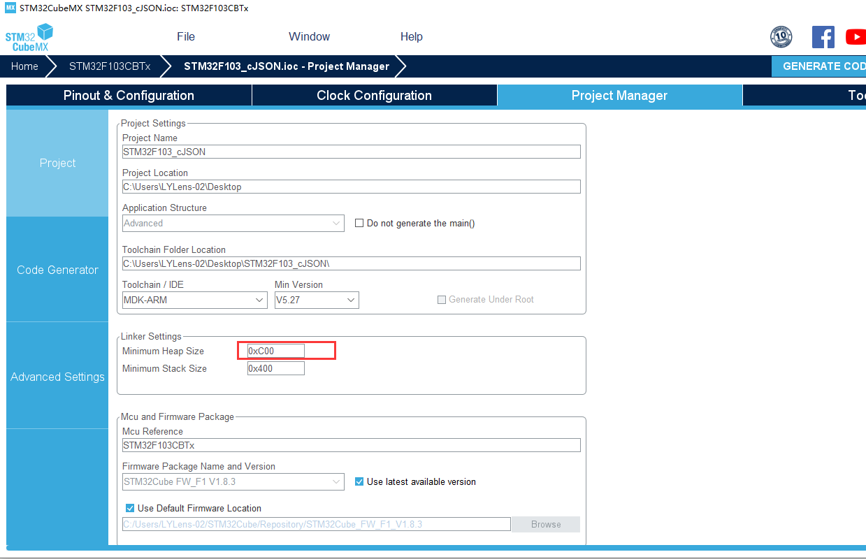Image resolution: width=866 pixels, height=559 pixels.
Task: Open the Window menu
Action: point(309,36)
